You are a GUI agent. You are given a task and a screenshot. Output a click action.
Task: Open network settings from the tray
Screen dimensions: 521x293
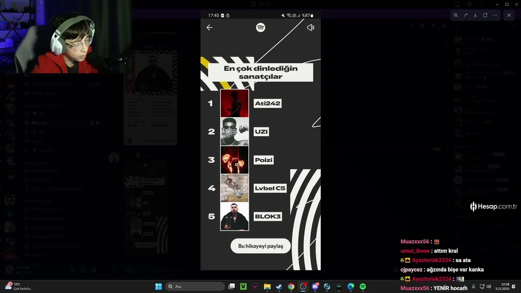click(x=482, y=286)
